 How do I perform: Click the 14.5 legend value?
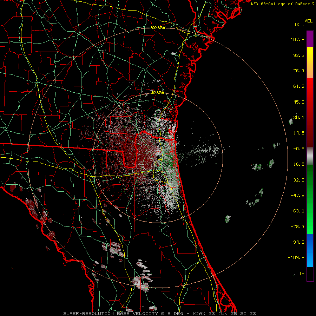click(299, 133)
